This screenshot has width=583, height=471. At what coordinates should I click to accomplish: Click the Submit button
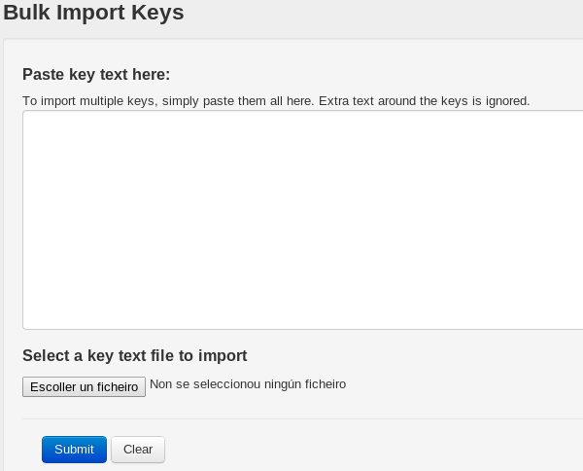tap(74, 450)
